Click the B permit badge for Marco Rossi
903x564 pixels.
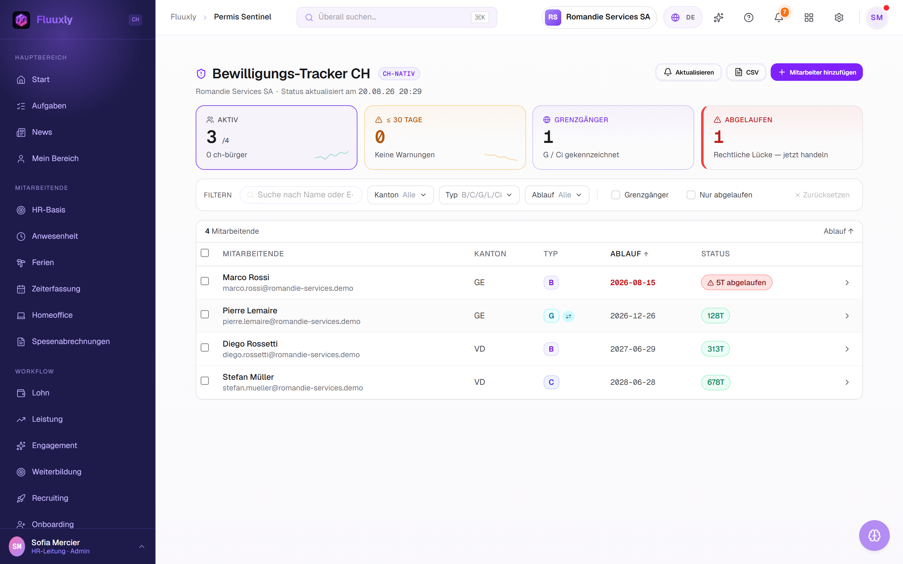(551, 283)
